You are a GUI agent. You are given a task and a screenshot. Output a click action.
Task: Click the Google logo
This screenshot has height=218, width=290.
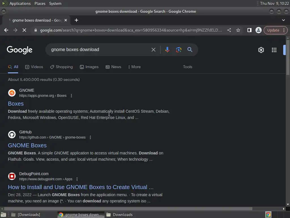[20, 50]
